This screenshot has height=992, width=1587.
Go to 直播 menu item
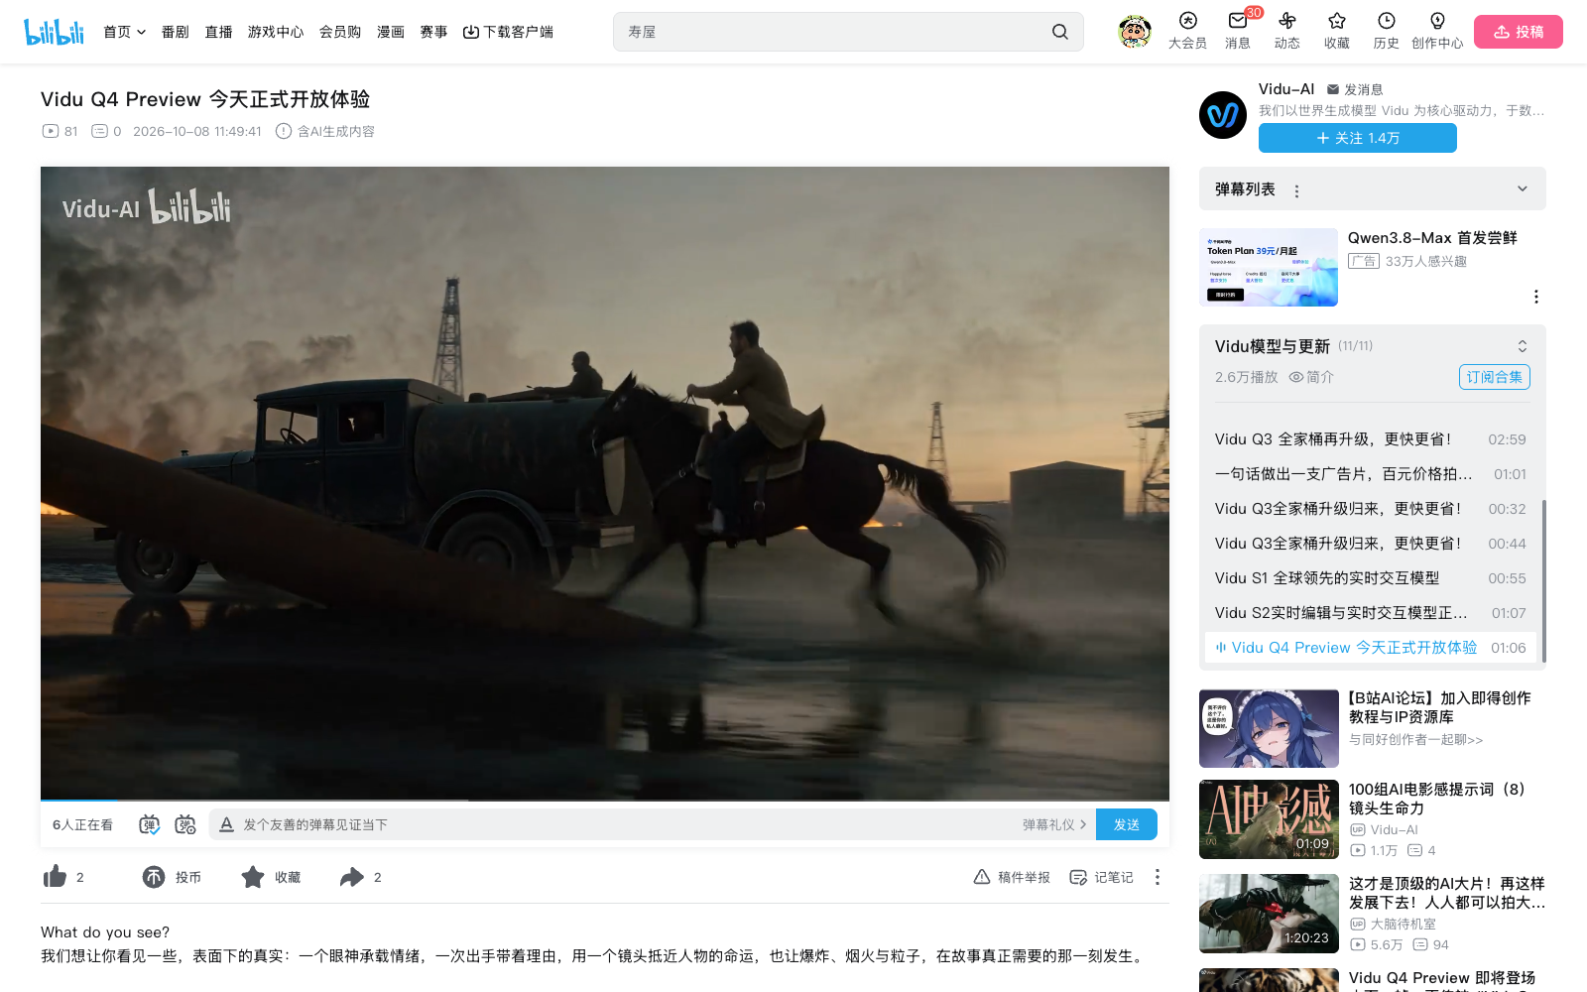(218, 32)
